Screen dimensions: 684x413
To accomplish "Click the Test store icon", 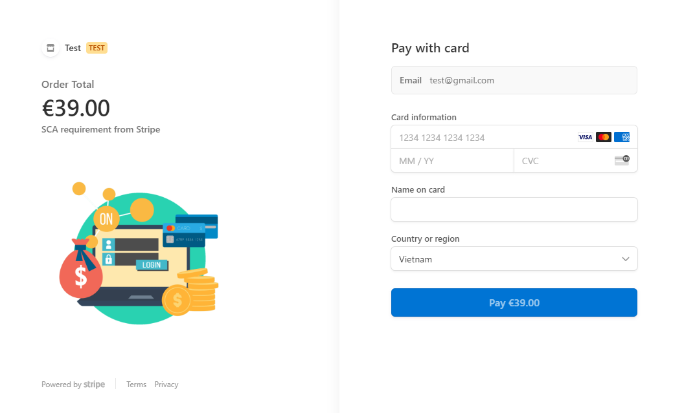I will (x=51, y=48).
